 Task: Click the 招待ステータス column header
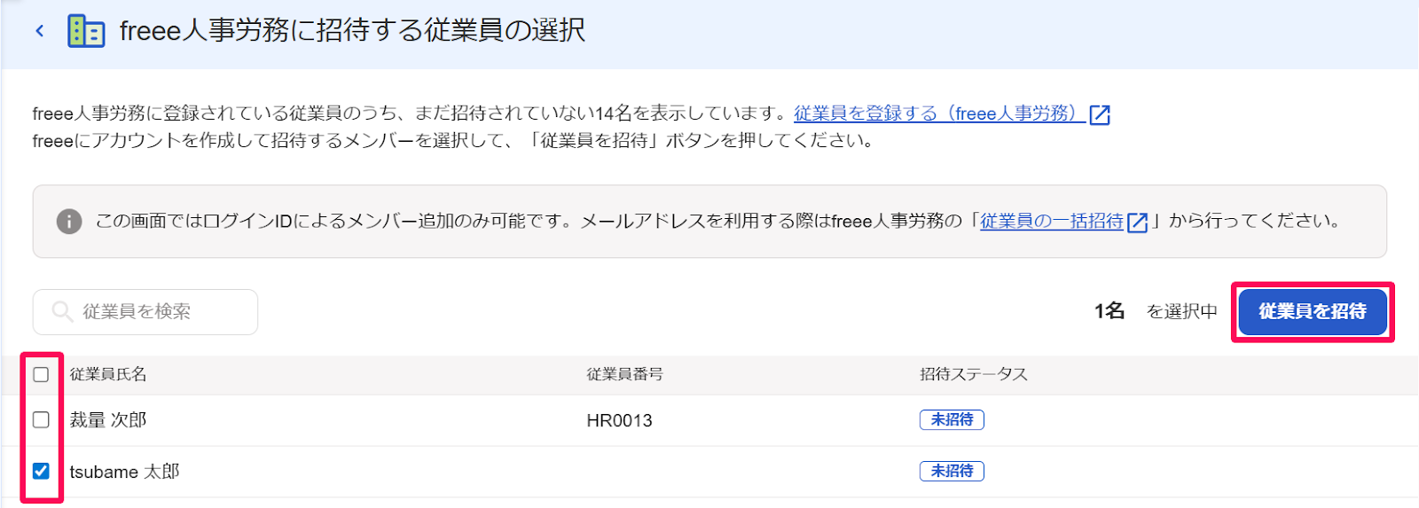[x=974, y=374]
